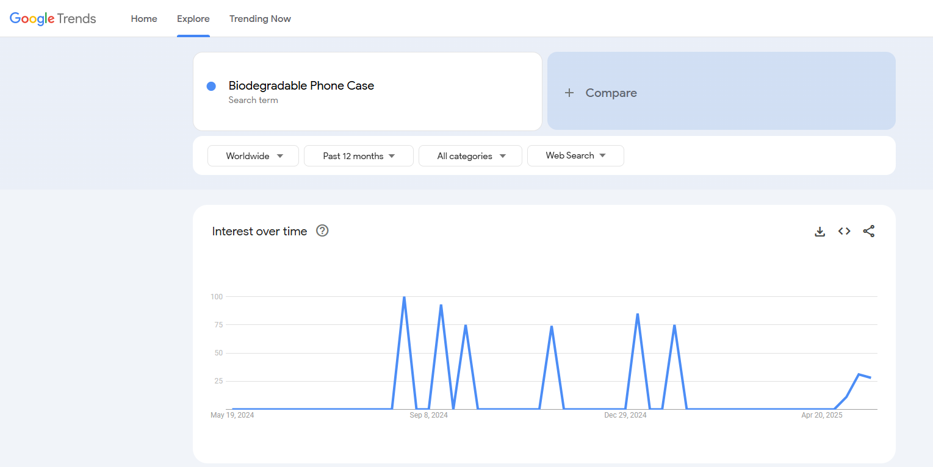933x467 pixels.
Task: Click the Dec 29, 2024 axis label
Action: 625,415
